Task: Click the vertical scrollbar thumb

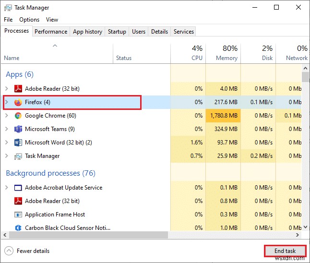Action: click(305, 77)
